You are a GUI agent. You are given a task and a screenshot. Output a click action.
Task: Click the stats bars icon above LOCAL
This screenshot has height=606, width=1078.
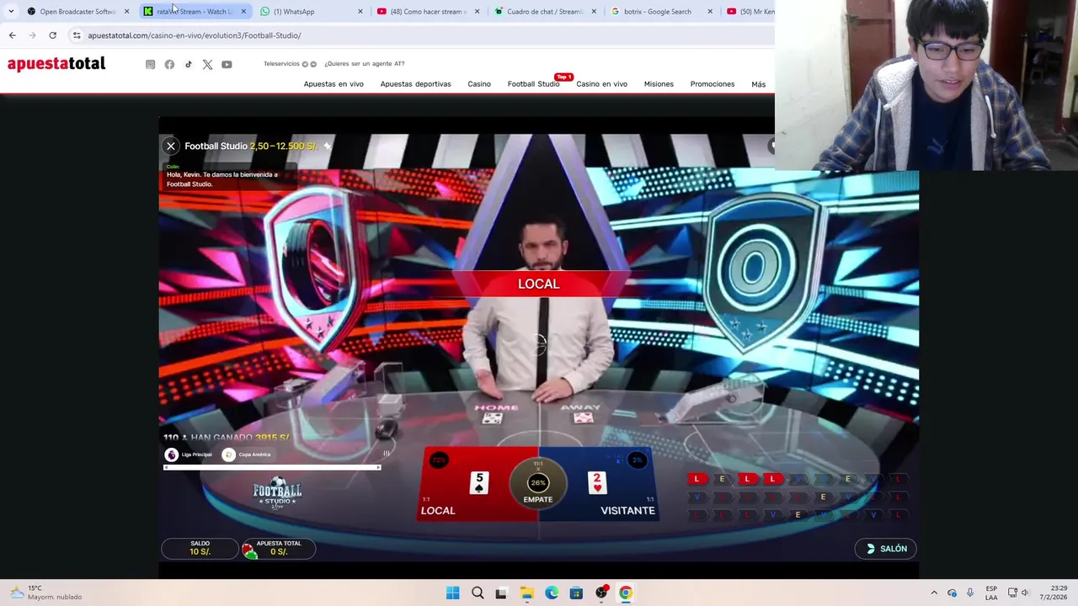point(387,453)
